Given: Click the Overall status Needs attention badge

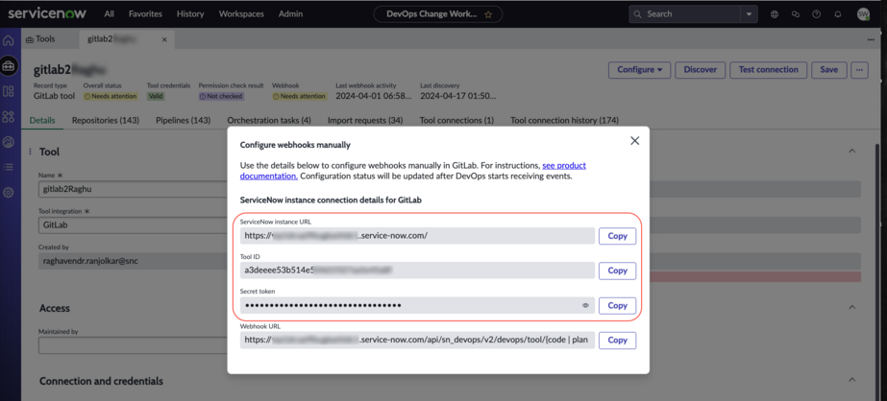Looking at the screenshot, I should [x=111, y=97].
